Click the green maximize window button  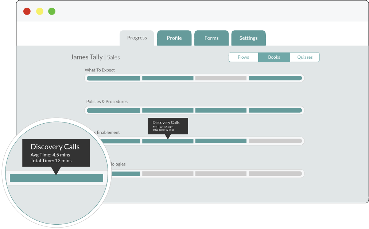point(52,11)
